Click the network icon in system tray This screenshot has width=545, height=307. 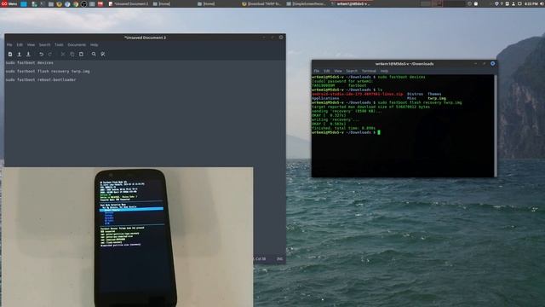click(496, 3)
